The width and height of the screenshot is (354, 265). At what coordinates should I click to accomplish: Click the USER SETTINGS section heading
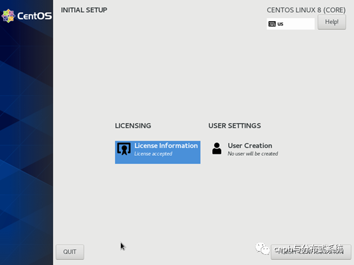click(x=235, y=126)
